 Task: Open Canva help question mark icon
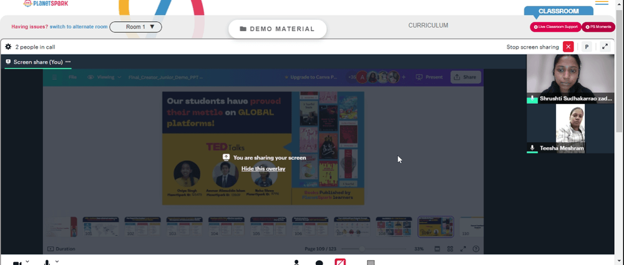coord(475,249)
